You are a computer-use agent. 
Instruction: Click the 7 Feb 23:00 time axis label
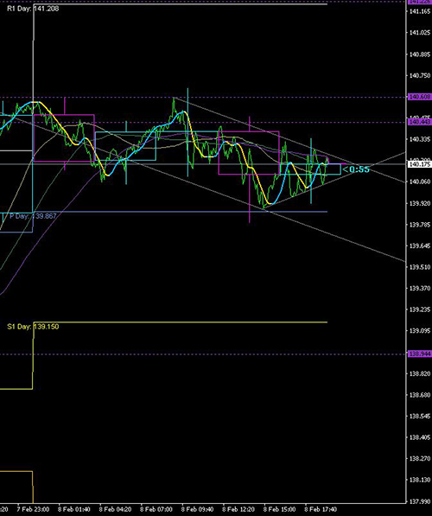(33, 509)
